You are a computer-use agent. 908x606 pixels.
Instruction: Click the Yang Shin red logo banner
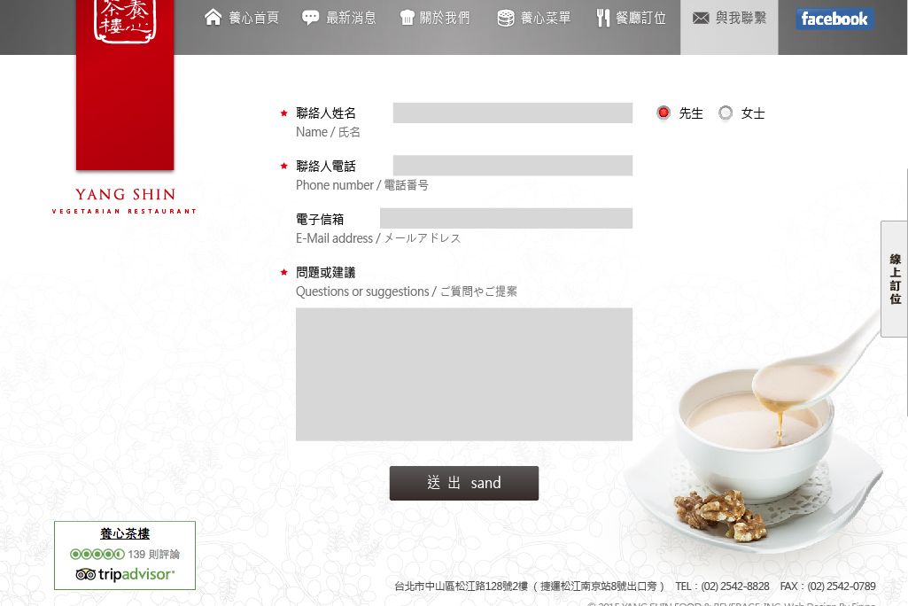point(125,84)
